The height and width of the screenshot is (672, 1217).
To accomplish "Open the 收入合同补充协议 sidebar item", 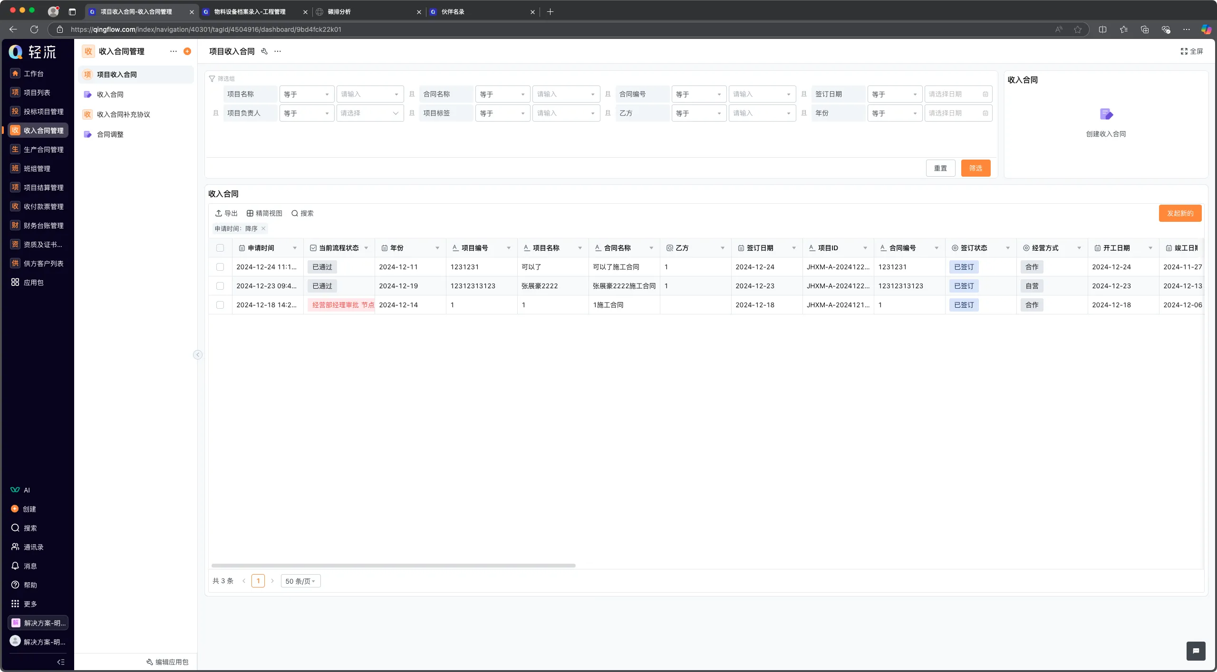I will (124, 114).
